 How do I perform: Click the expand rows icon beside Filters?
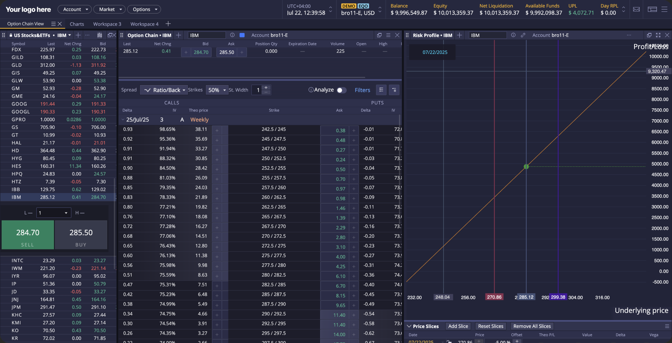tap(381, 90)
